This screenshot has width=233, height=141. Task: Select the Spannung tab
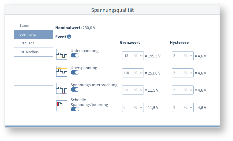point(33,34)
